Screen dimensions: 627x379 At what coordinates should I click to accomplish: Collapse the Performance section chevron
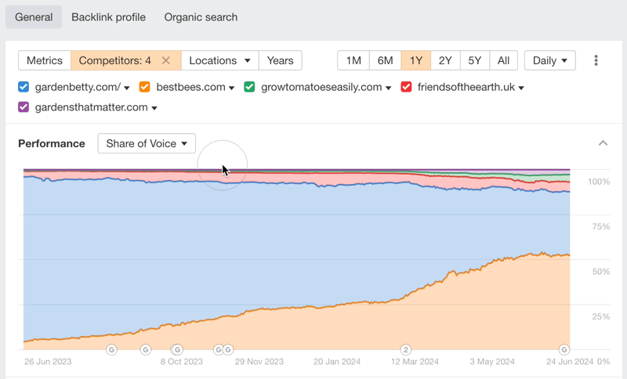[603, 143]
